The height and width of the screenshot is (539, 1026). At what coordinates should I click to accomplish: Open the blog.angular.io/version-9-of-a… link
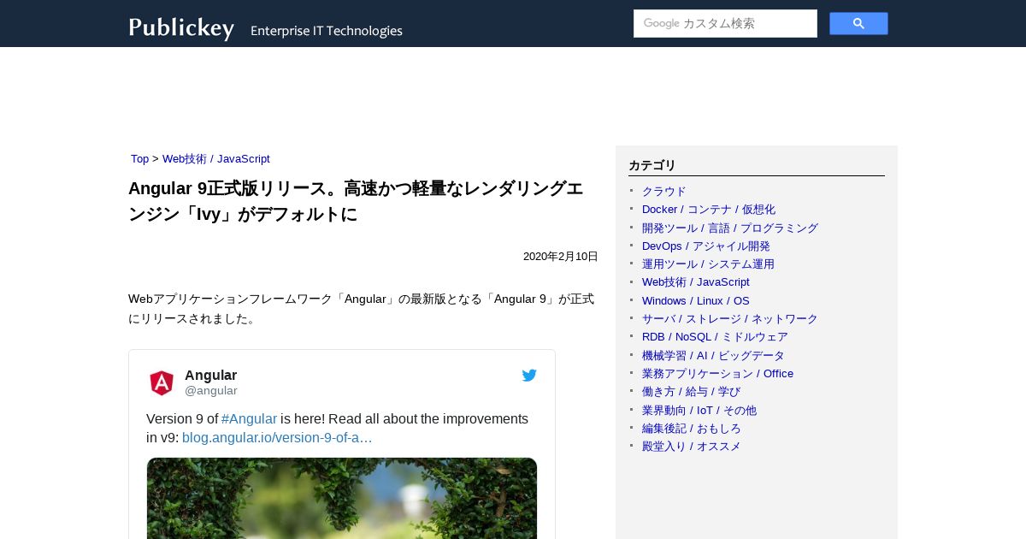[277, 438]
